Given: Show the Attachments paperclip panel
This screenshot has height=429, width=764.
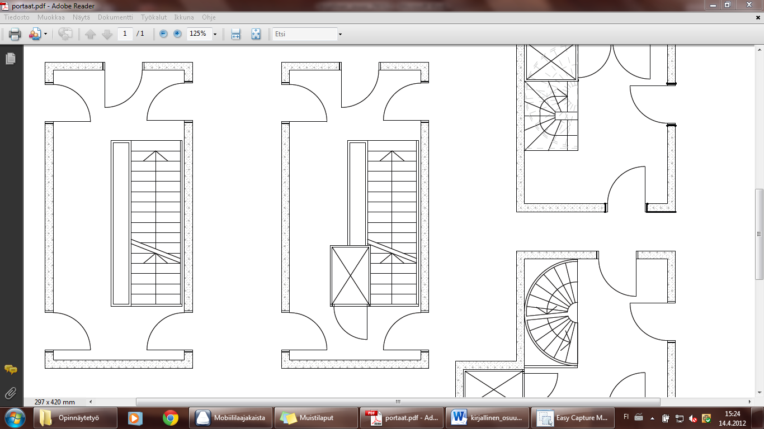Looking at the screenshot, I should (11, 393).
